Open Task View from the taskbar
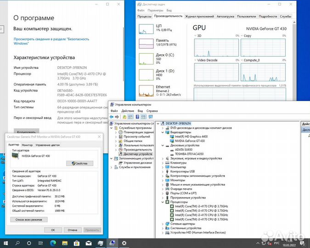310x248 pixels. (40, 243)
